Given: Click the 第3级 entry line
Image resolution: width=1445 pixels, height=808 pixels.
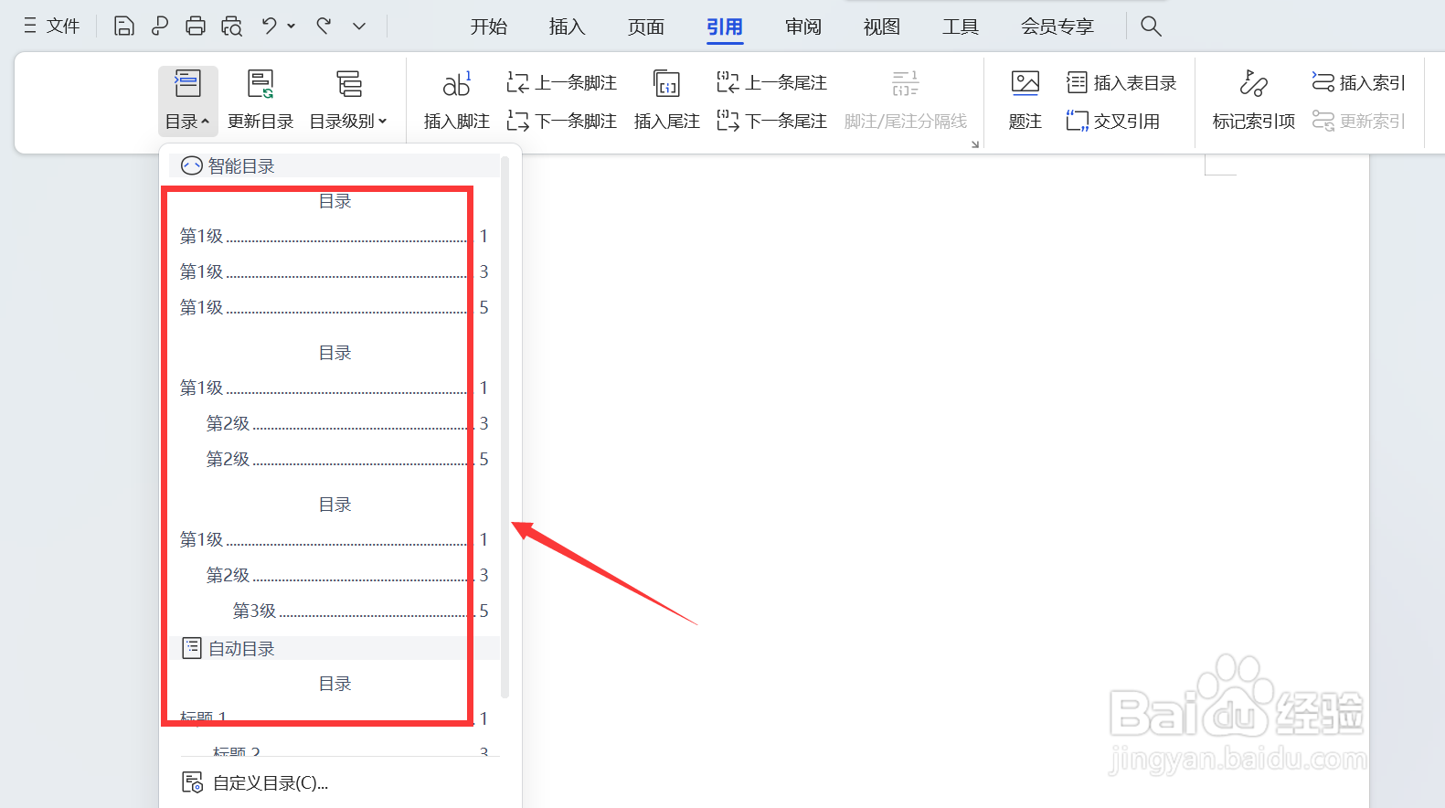Looking at the screenshot, I should (360, 611).
